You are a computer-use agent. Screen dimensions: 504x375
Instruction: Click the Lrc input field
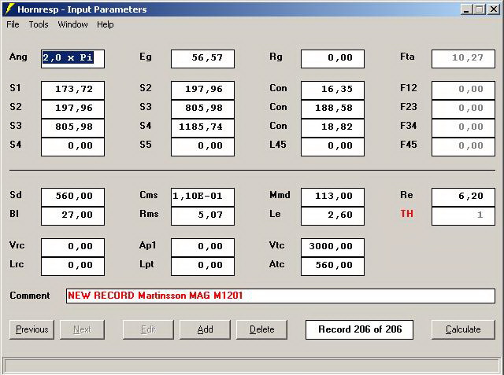pyautogui.click(x=72, y=267)
